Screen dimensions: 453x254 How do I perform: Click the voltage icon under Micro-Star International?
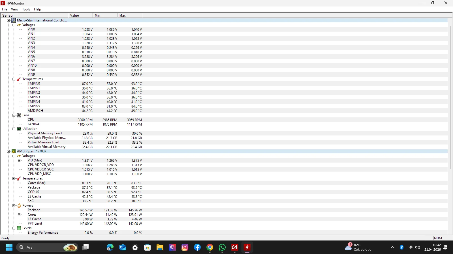[x=19, y=25]
